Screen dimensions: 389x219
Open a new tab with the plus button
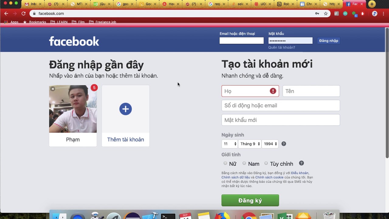[x=372, y=4]
